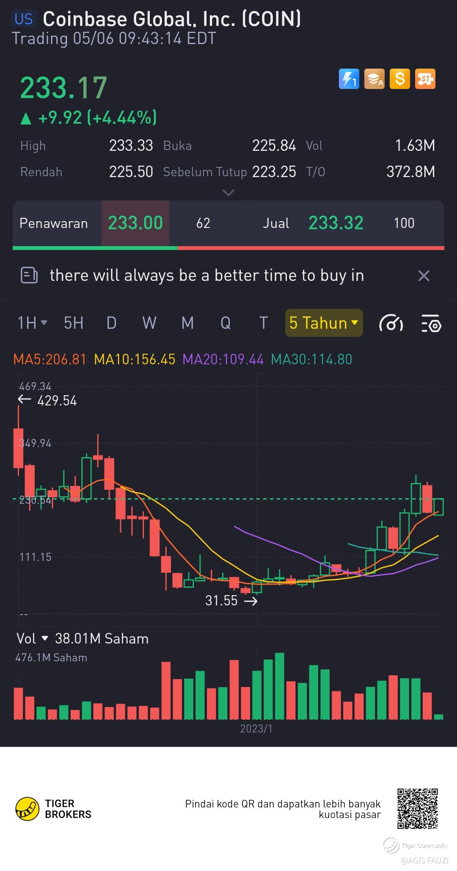Tap the Jual ask price 233.32

[x=336, y=223]
